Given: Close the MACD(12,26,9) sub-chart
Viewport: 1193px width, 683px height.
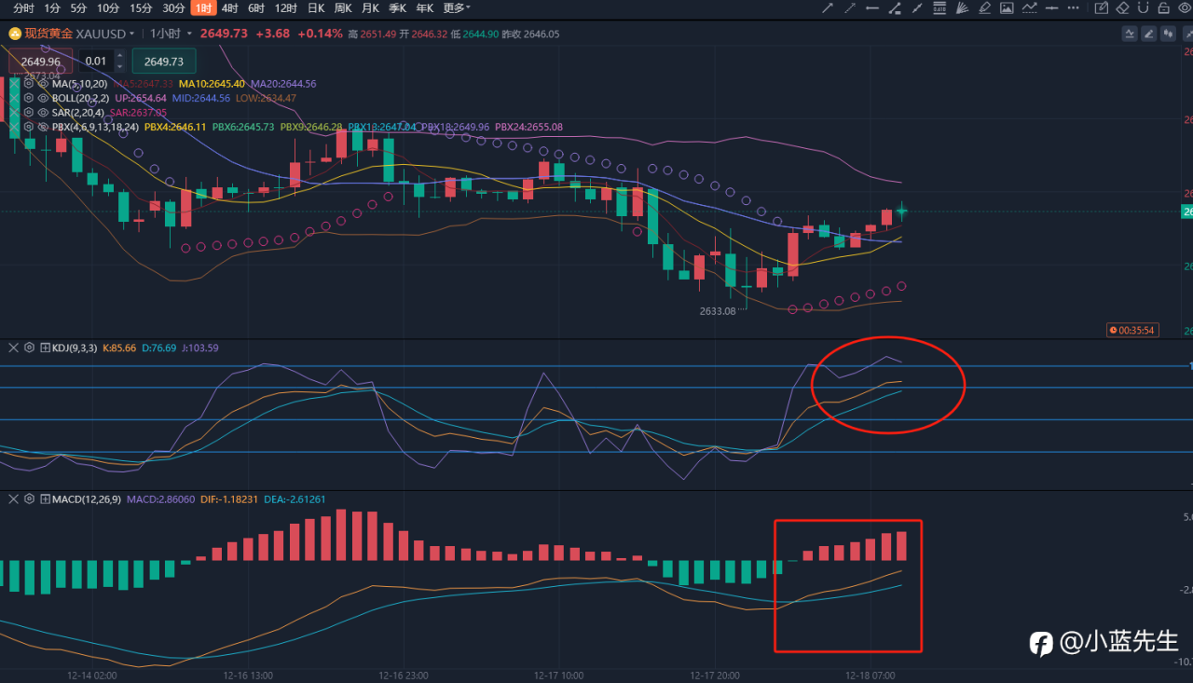Looking at the screenshot, I should (14, 499).
